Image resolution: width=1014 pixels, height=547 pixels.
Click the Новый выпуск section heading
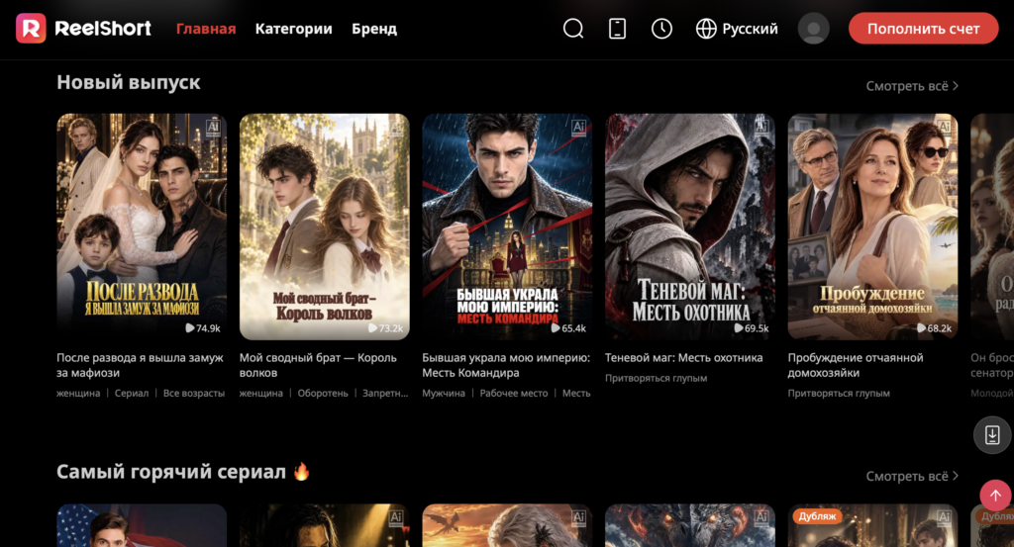128,83
